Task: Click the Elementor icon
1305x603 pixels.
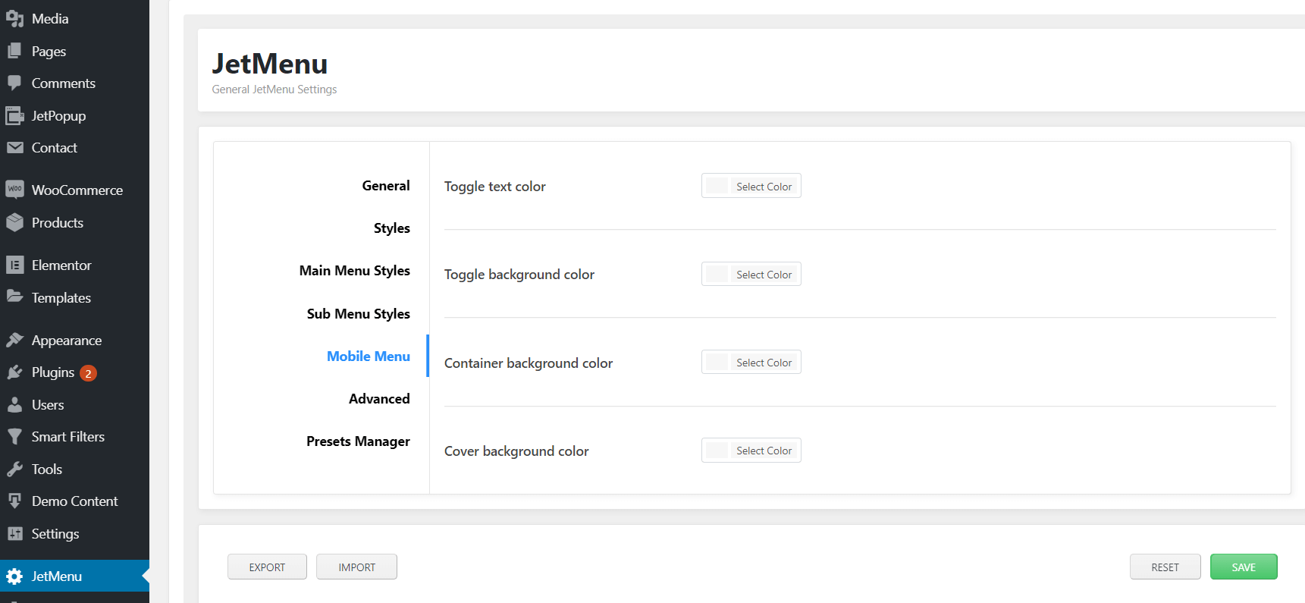Action: click(14, 265)
